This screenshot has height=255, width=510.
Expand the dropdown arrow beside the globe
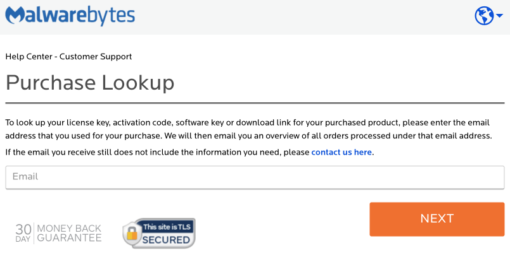(499, 15)
